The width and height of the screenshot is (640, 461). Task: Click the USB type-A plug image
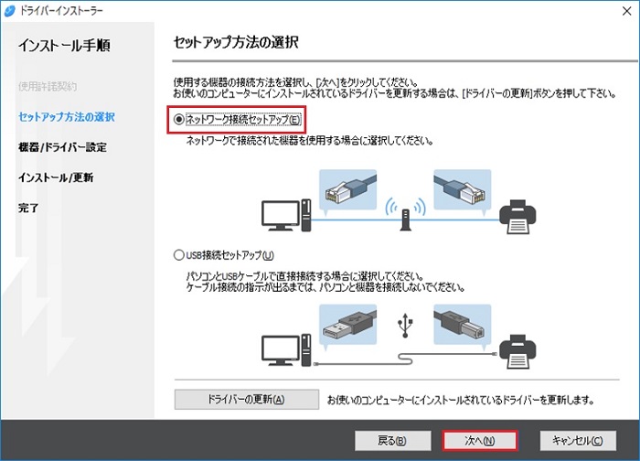click(347, 325)
